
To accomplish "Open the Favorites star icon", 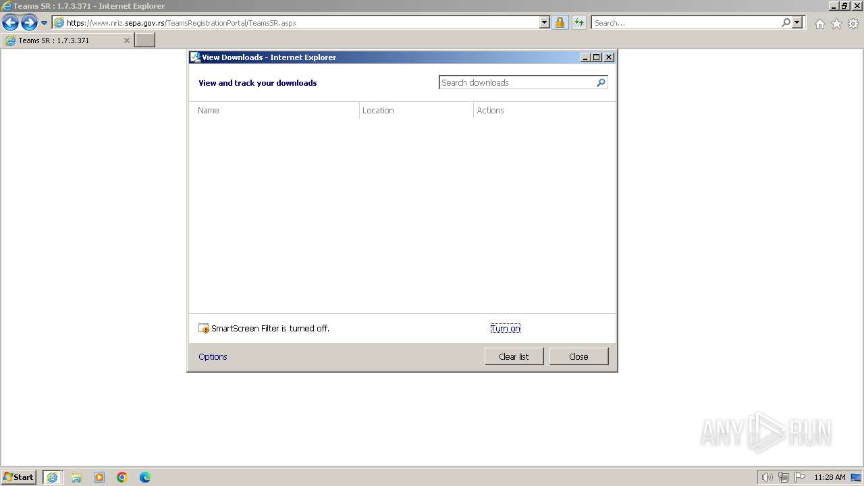I will [x=836, y=24].
